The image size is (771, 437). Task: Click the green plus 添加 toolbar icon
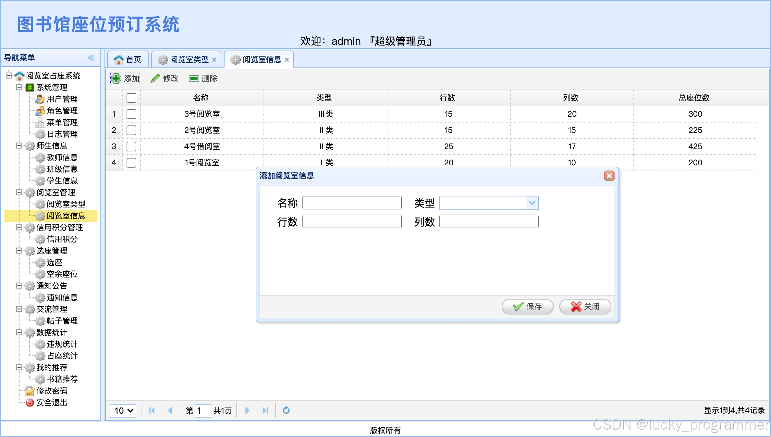tap(116, 78)
